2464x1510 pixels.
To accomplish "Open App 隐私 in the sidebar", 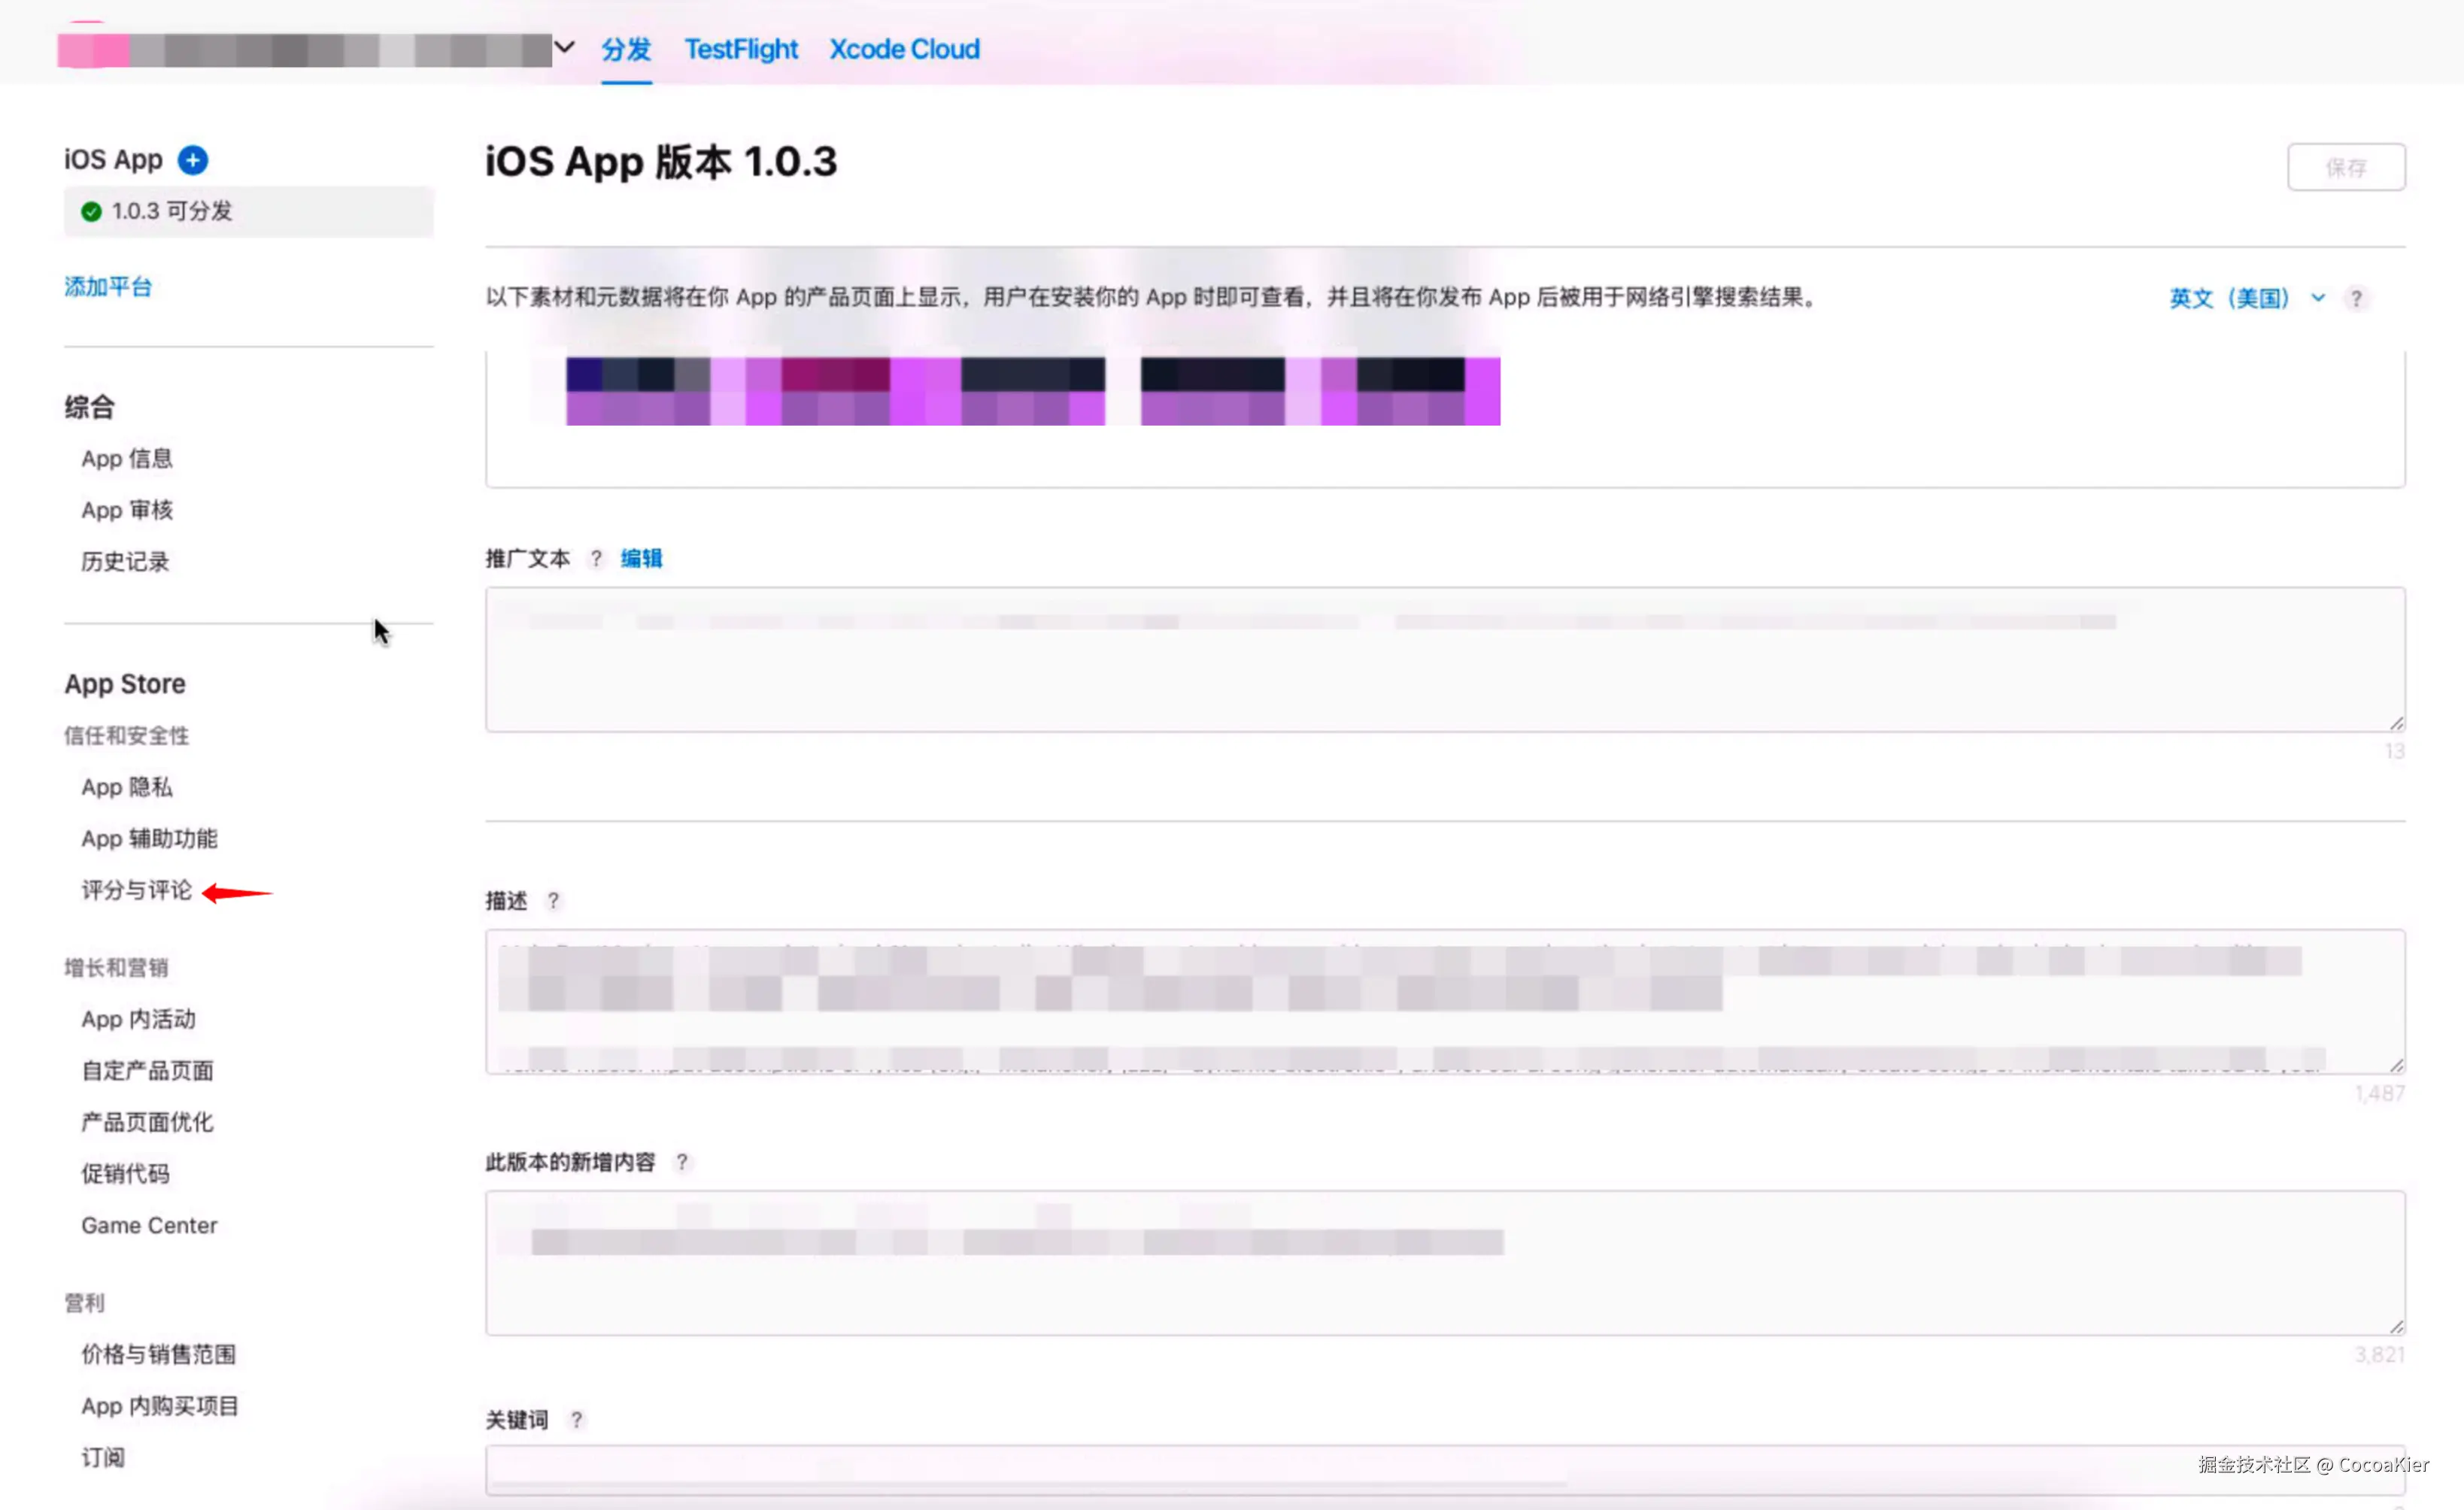I will tap(127, 787).
